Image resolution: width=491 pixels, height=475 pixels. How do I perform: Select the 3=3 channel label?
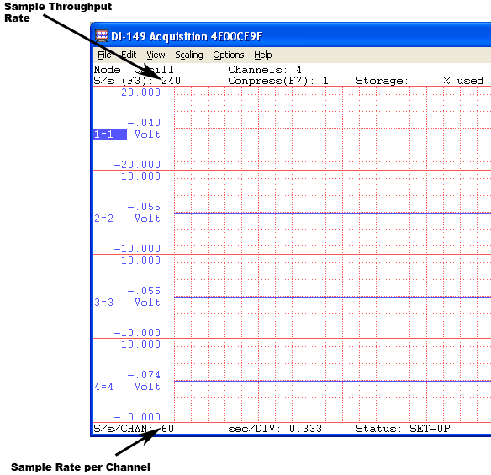(x=104, y=302)
